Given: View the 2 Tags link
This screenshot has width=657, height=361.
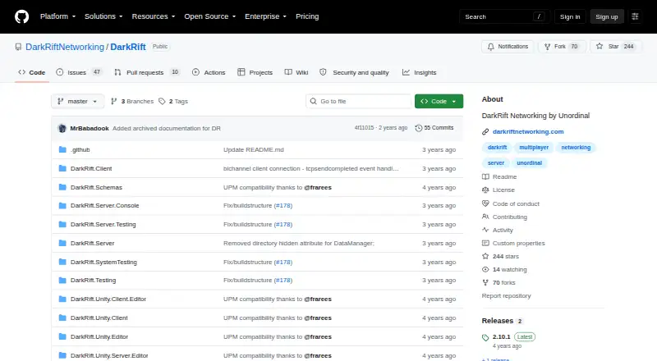Looking at the screenshot, I should pos(173,102).
